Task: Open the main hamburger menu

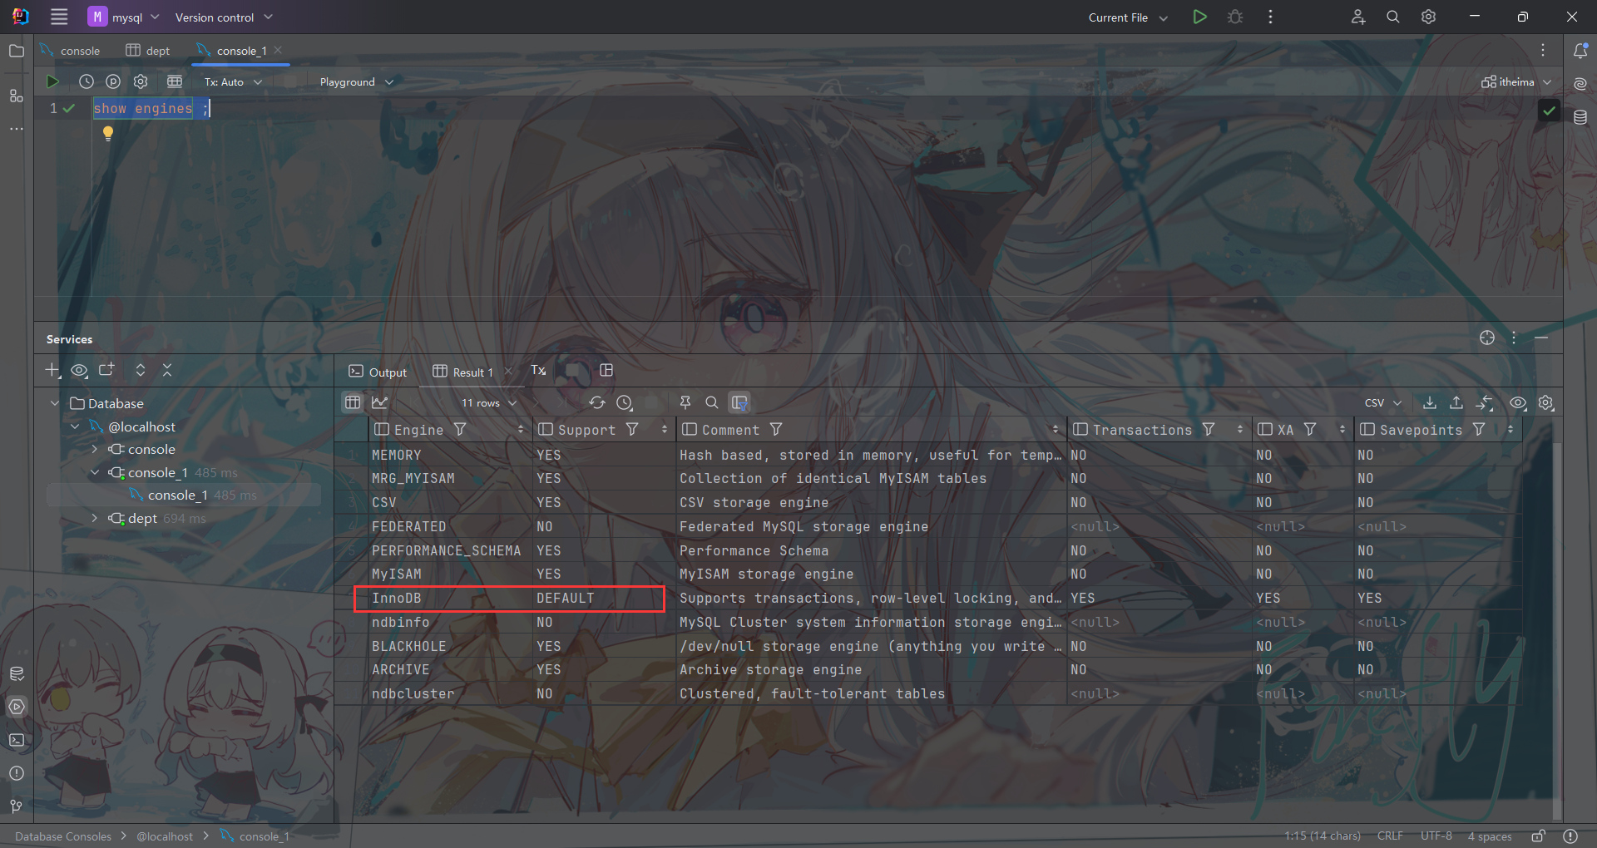Action: pyautogui.click(x=59, y=17)
